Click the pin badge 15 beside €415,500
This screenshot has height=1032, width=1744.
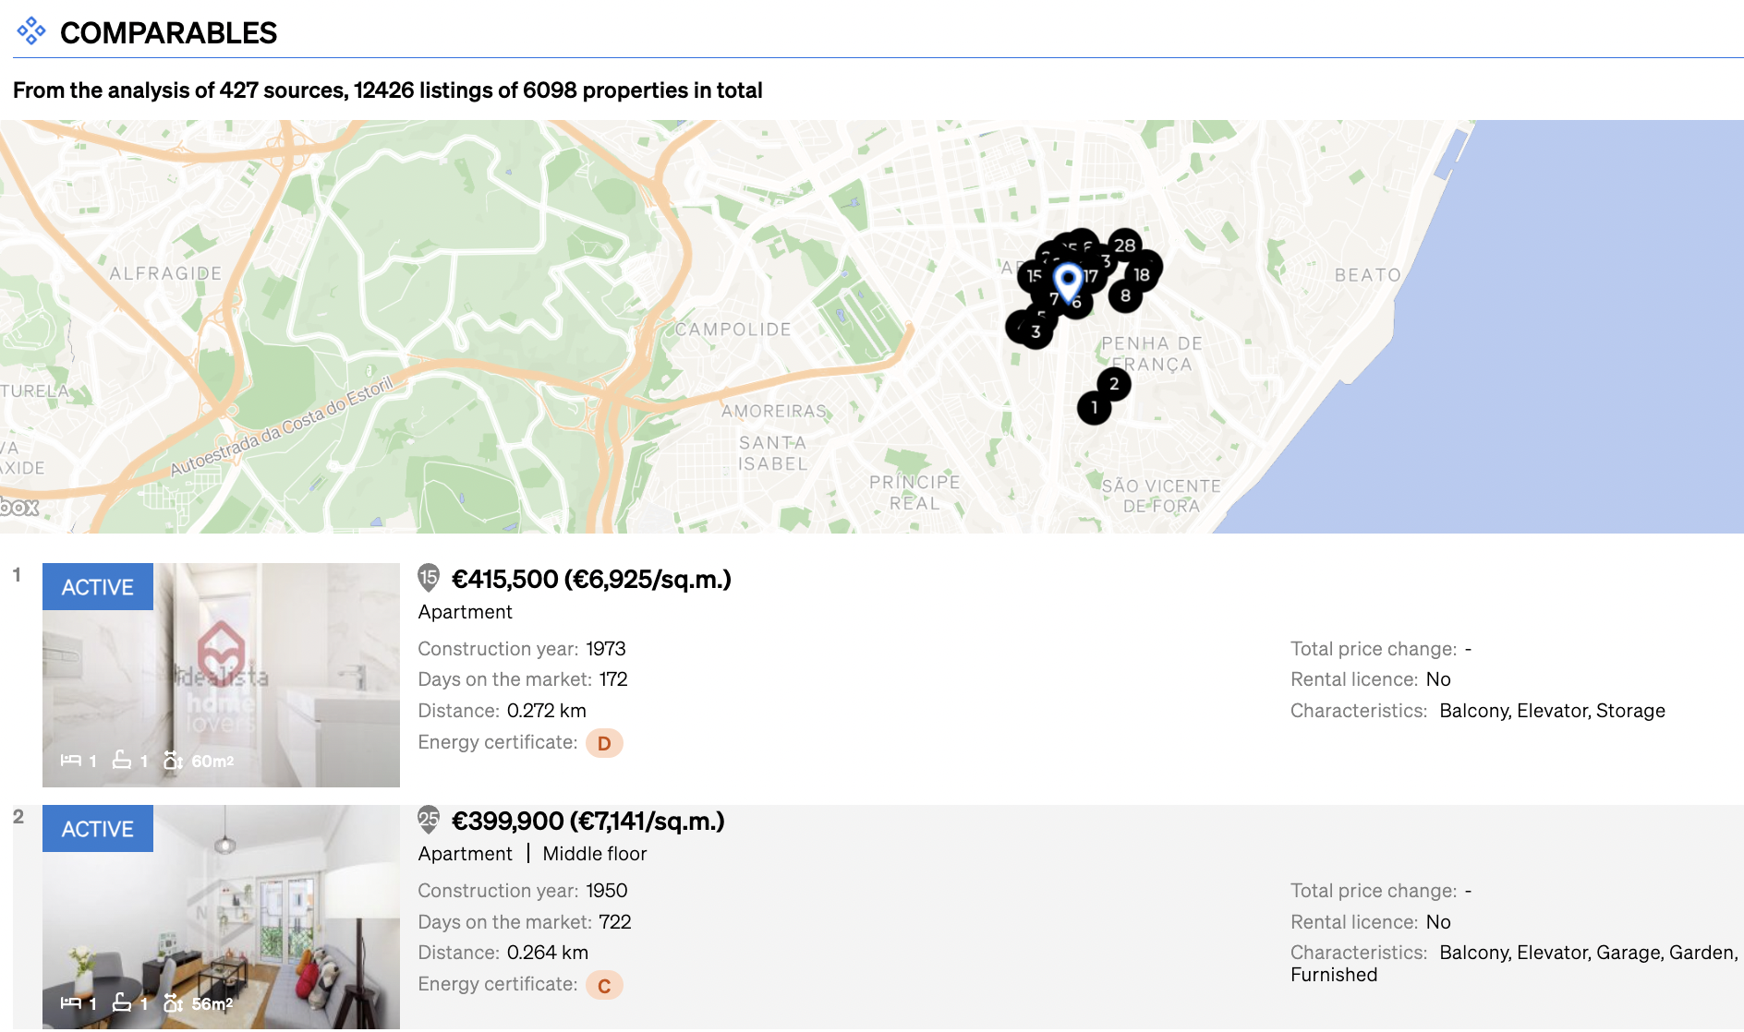click(428, 579)
